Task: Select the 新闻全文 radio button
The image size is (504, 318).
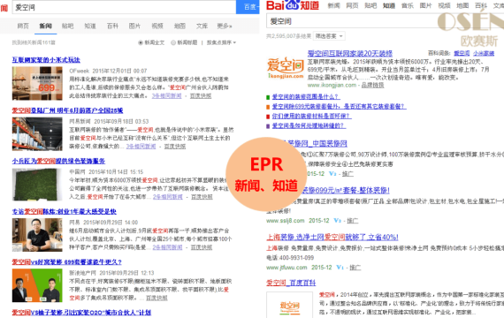Action: tap(141, 42)
